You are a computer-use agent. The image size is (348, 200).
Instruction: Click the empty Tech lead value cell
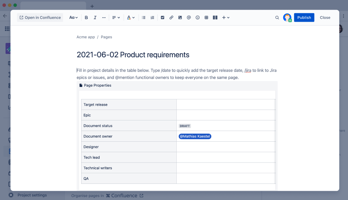226,157
